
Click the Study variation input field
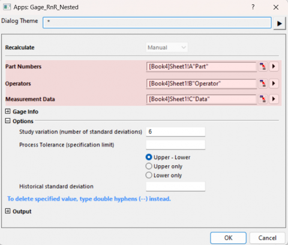tap(176, 132)
